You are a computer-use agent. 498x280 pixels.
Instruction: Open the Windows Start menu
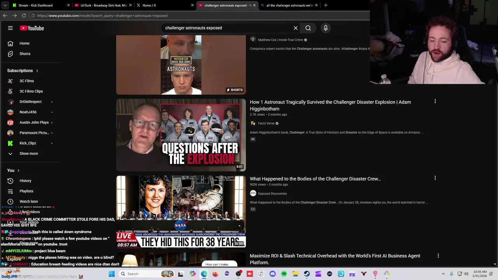click(112, 274)
